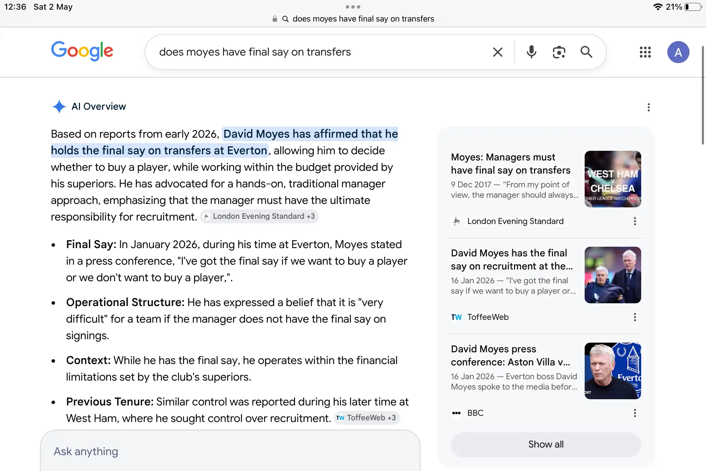Image resolution: width=706 pixels, height=471 pixels.
Task: Click the 'London Evening Standard' source name
Action: 515,221
